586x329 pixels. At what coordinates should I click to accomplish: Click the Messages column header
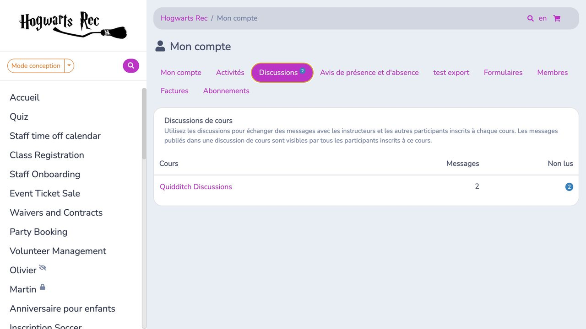click(x=462, y=164)
